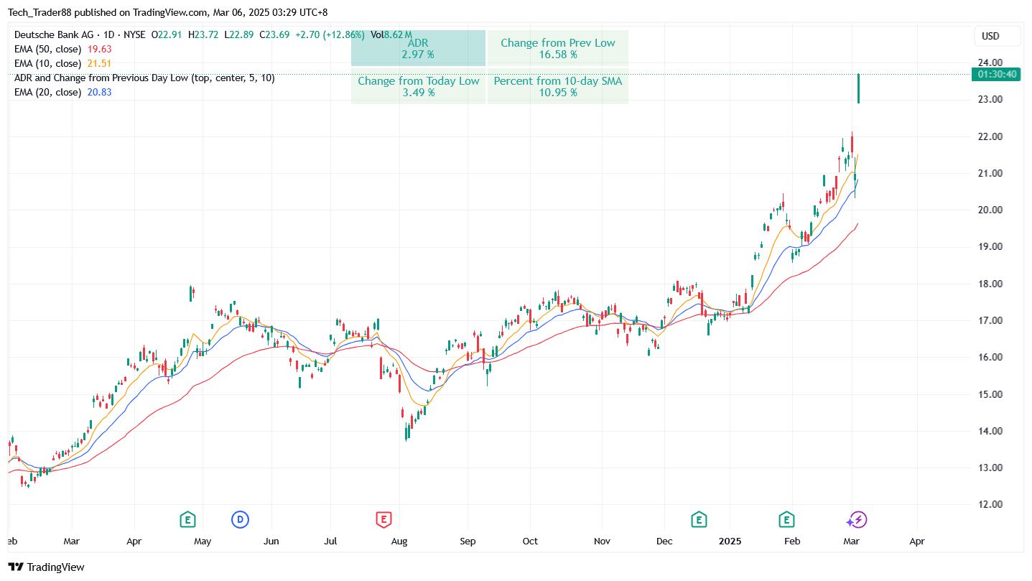
Task: Click the 19.00 price axis label
Action: [x=989, y=246]
